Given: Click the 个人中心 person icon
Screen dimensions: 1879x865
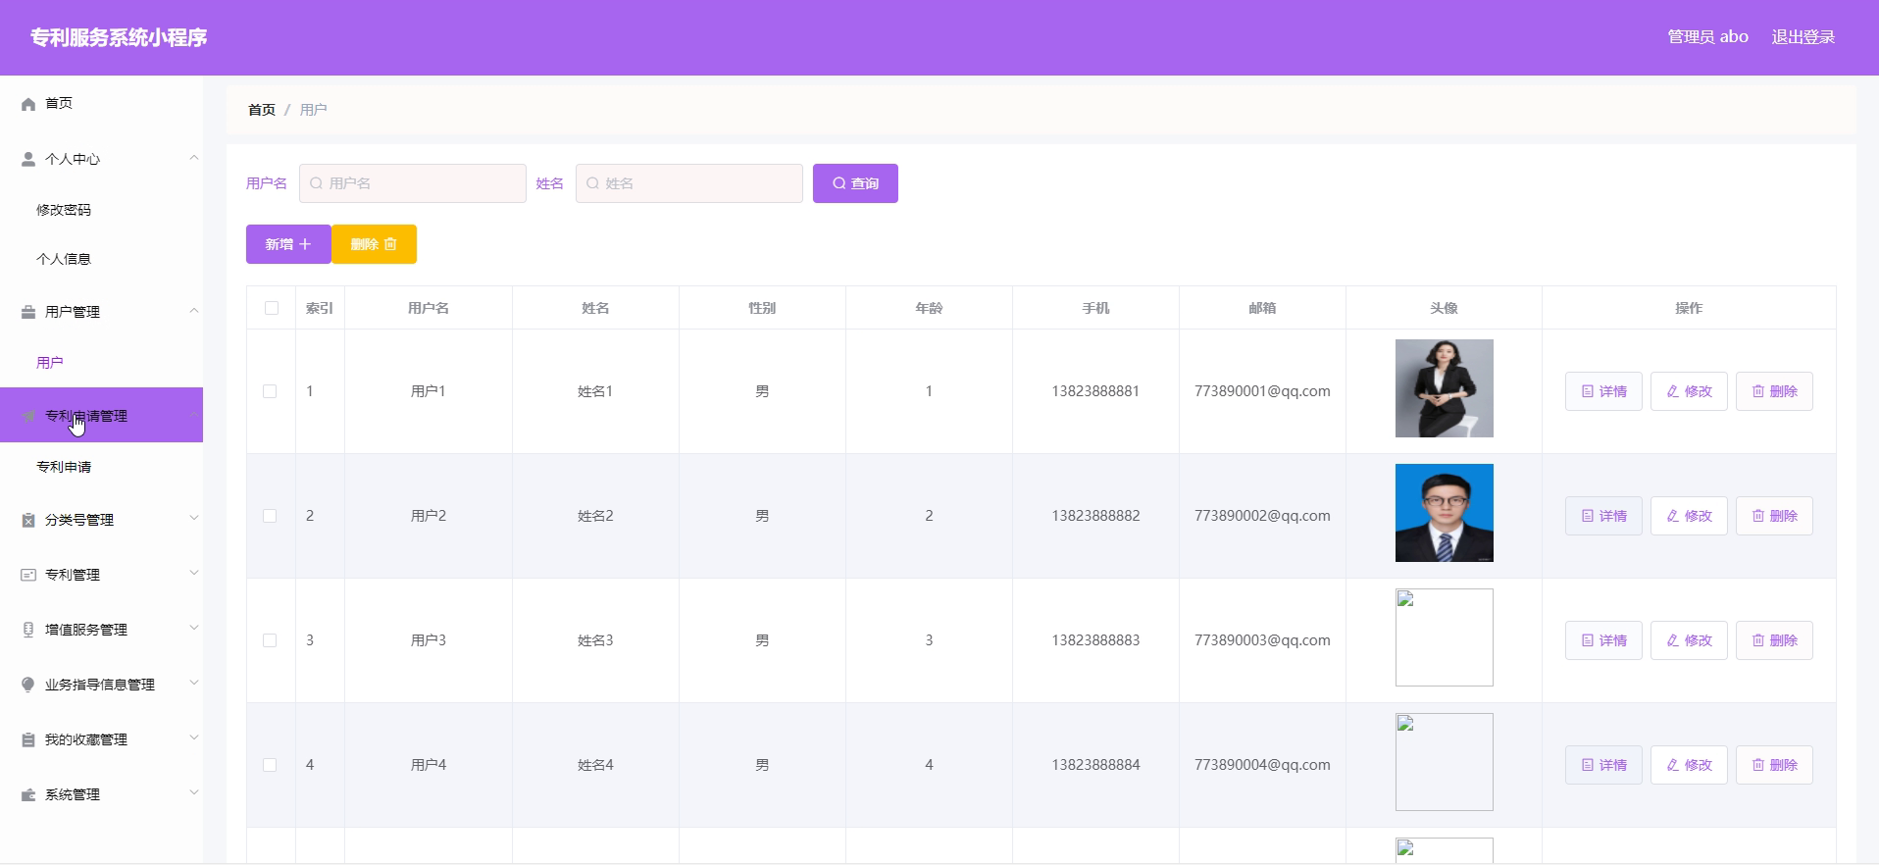Looking at the screenshot, I should [x=28, y=159].
